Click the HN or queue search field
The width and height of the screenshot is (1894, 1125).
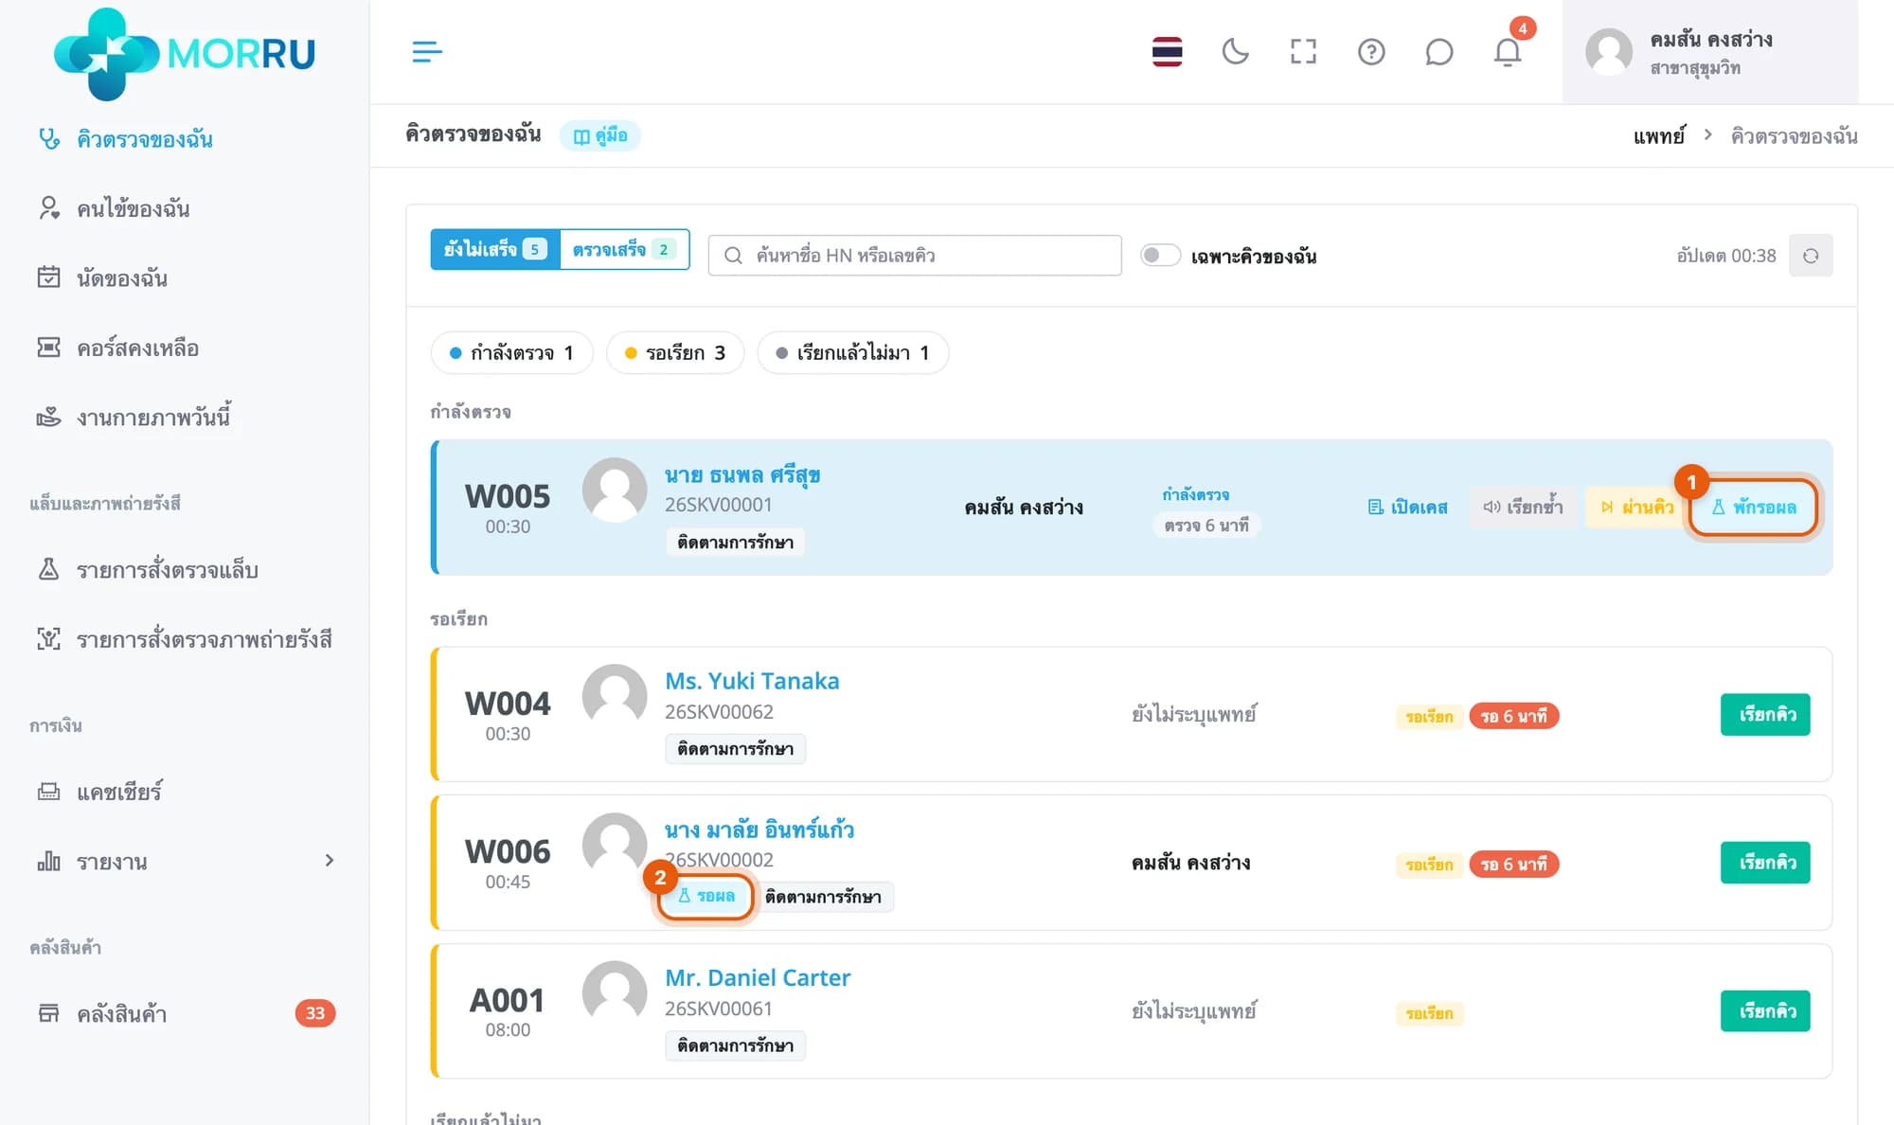coord(915,256)
